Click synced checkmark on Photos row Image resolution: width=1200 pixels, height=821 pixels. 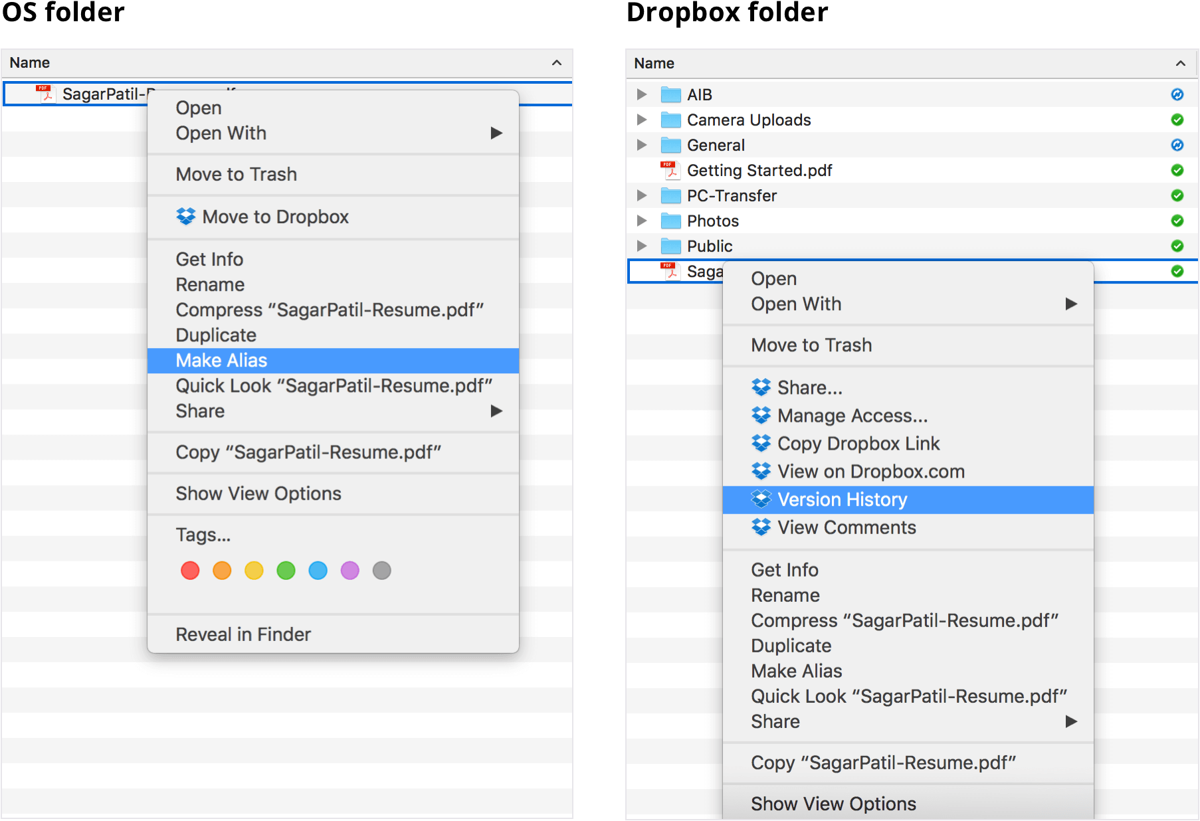click(x=1177, y=221)
